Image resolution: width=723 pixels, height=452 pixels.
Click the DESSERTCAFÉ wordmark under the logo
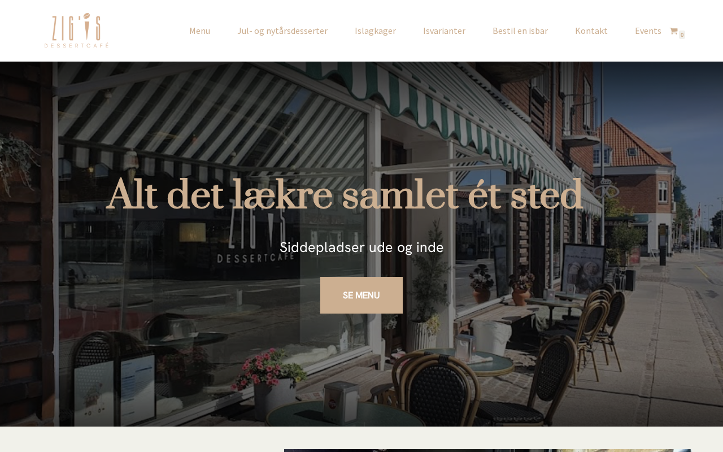point(76,45)
